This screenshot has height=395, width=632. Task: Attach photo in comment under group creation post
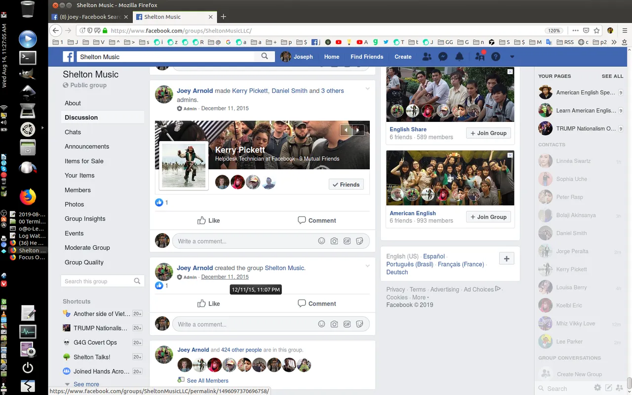pos(334,324)
